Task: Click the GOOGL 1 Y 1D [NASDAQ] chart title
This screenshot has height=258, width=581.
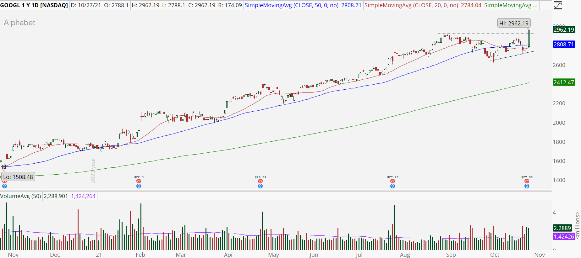Action: 34,5
